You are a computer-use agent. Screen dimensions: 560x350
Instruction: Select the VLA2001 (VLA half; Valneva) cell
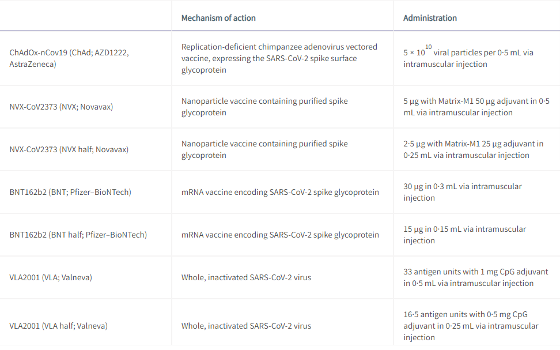coord(58,326)
